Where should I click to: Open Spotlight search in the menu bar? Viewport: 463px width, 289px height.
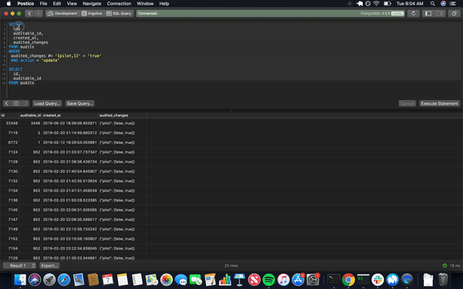pos(433,4)
